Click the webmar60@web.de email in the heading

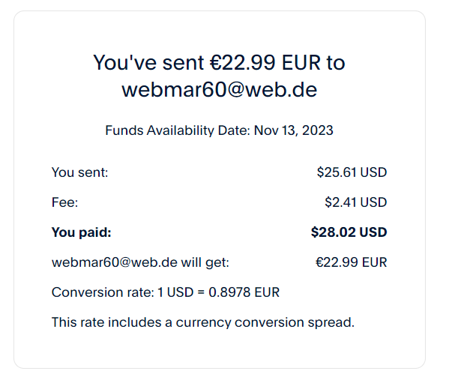pos(219,90)
